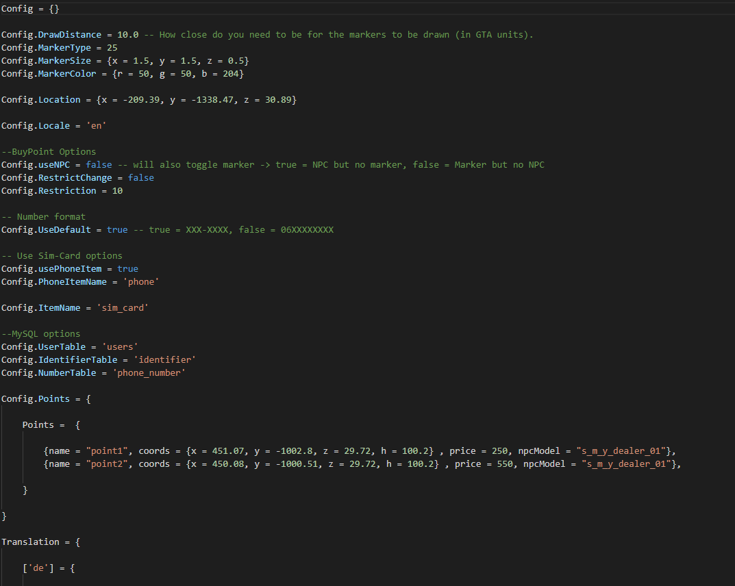Click the '--BuyPoint Options' comment
The height and width of the screenshot is (586, 735).
[x=48, y=152]
